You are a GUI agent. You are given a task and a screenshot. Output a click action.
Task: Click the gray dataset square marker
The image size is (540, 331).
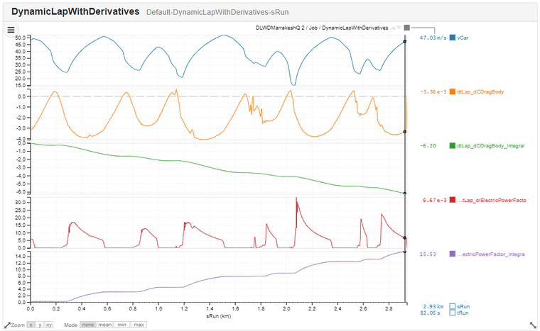(407, 28)
